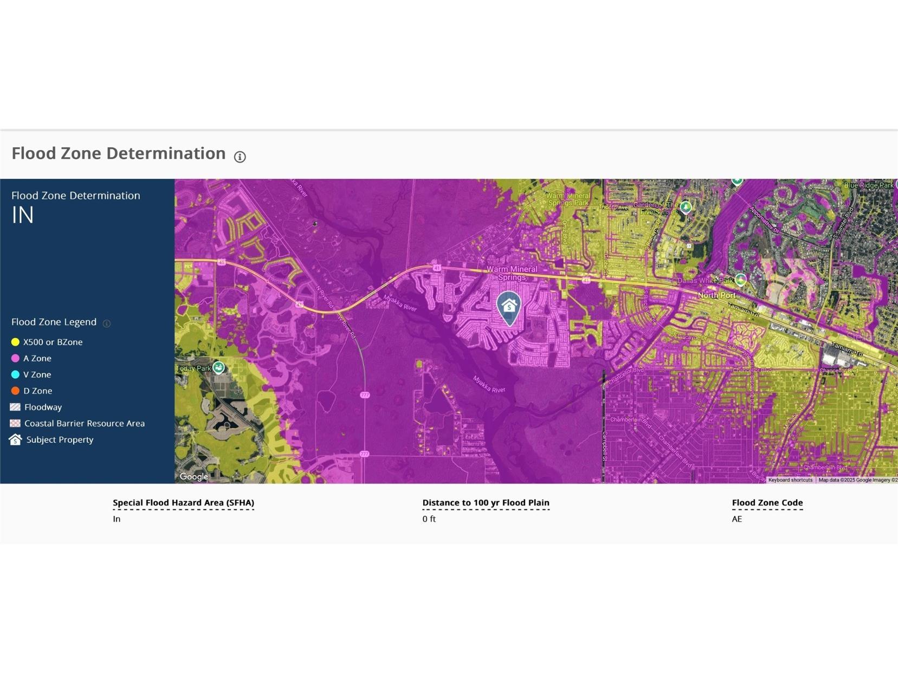Click the Coastal Barrier Resource Area legend icon

15,423
